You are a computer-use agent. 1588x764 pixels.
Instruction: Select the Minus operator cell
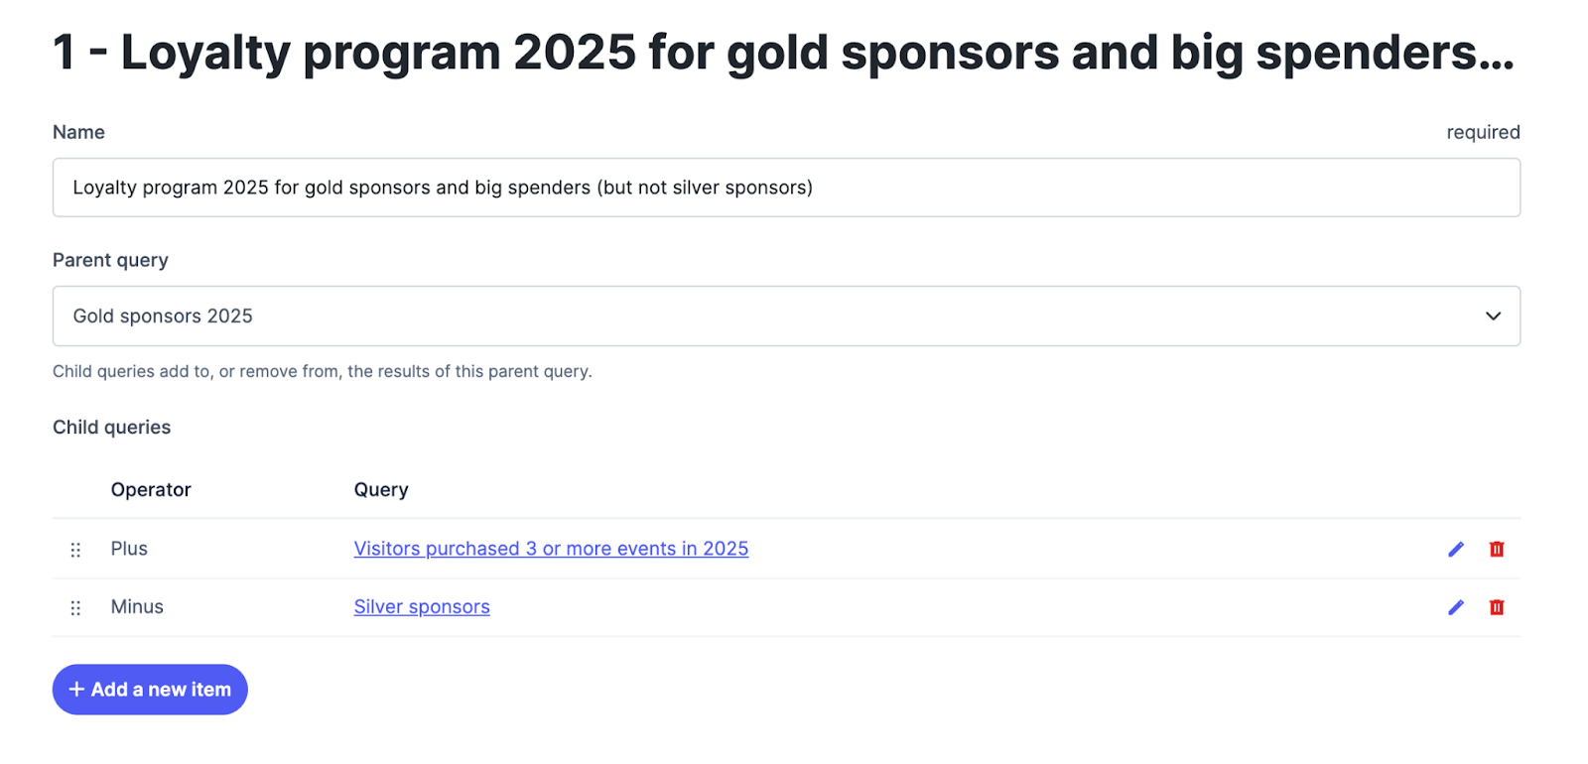(x=137, y=607)
